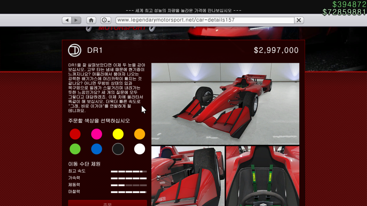Click the red order button below the stats

tap(108, 203)
